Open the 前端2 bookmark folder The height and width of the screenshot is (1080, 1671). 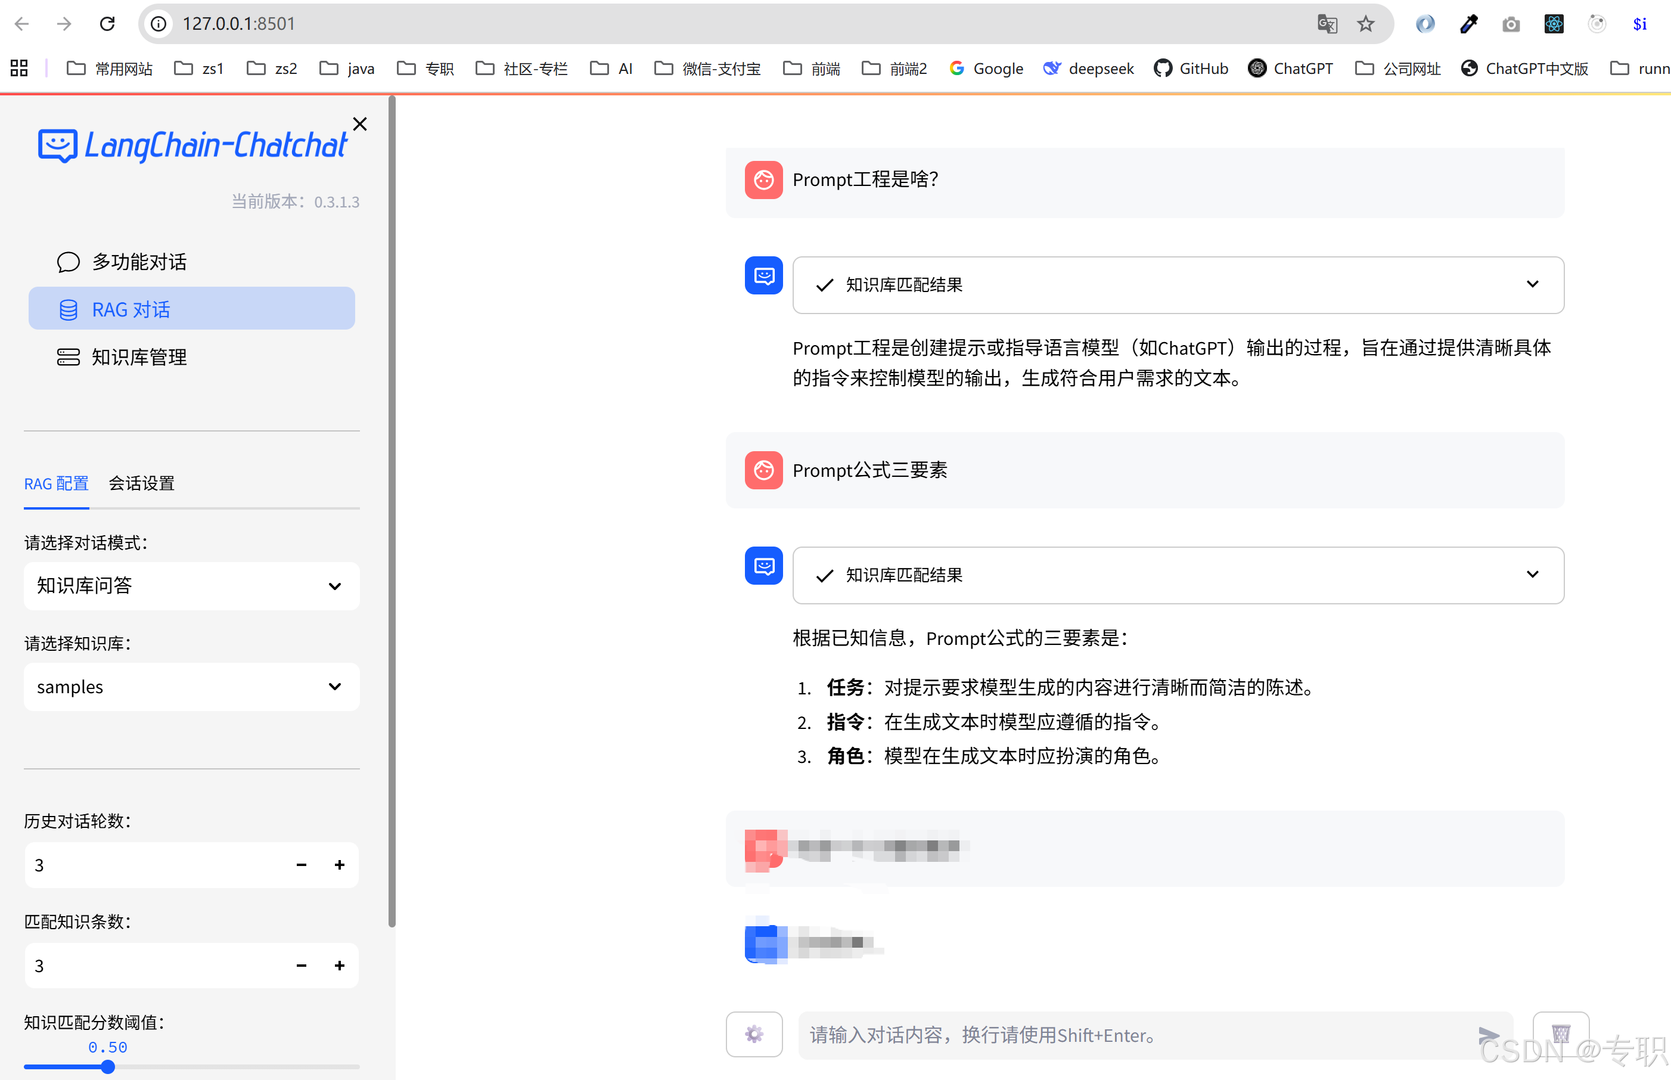pos(894,68)
